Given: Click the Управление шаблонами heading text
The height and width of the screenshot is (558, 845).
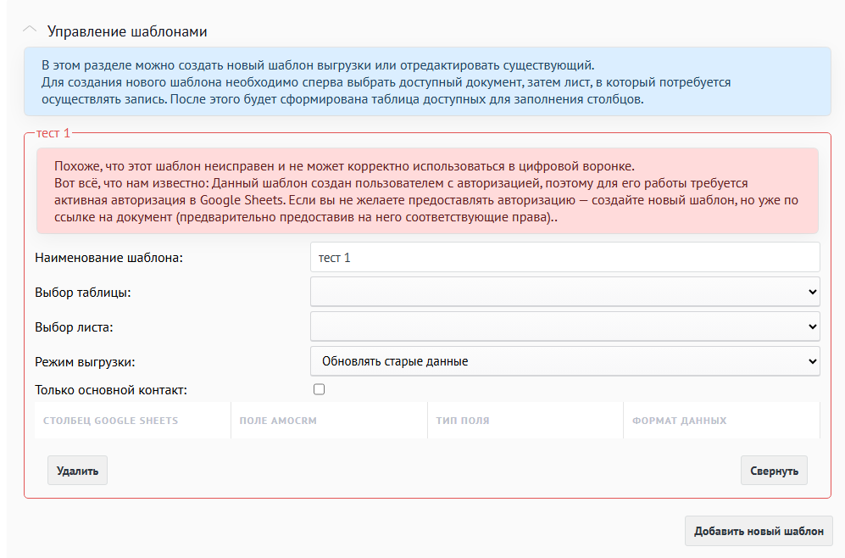Looking at the screenshot, I should [127, 31].
